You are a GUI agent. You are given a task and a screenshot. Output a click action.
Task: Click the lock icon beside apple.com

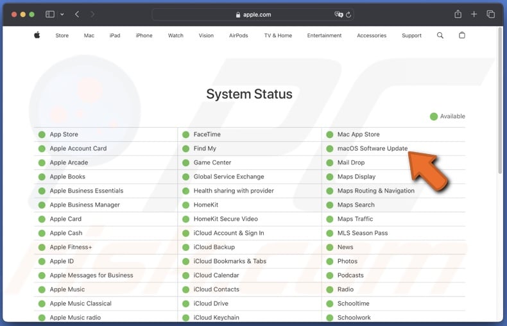click(x=238, y=15)
